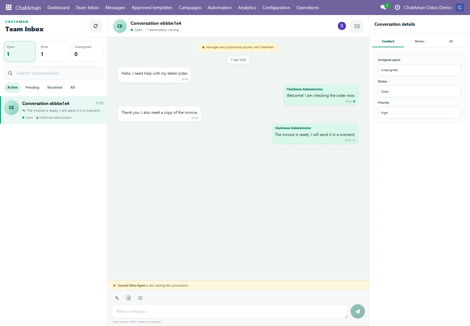Open the Campaigns menu
470x326 pixels.
(190, 7)
